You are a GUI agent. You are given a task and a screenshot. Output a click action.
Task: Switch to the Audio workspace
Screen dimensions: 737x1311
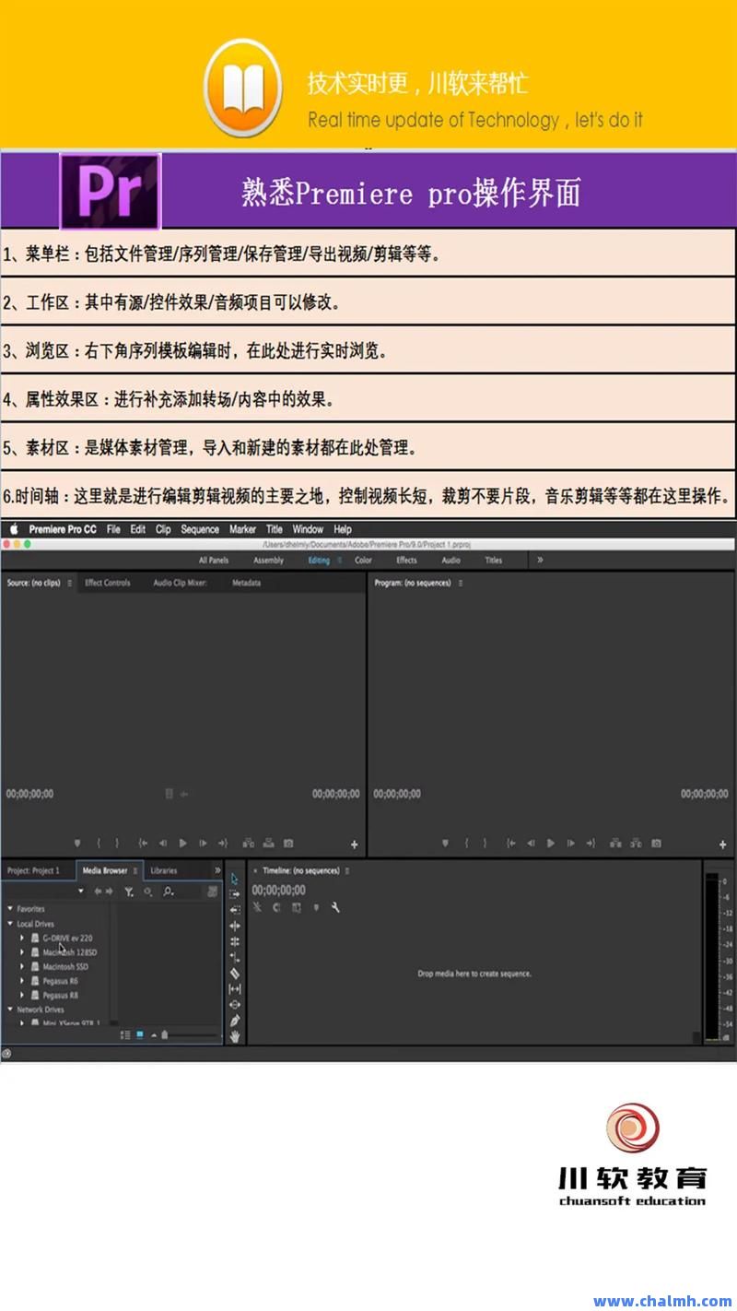coord(450,560)
